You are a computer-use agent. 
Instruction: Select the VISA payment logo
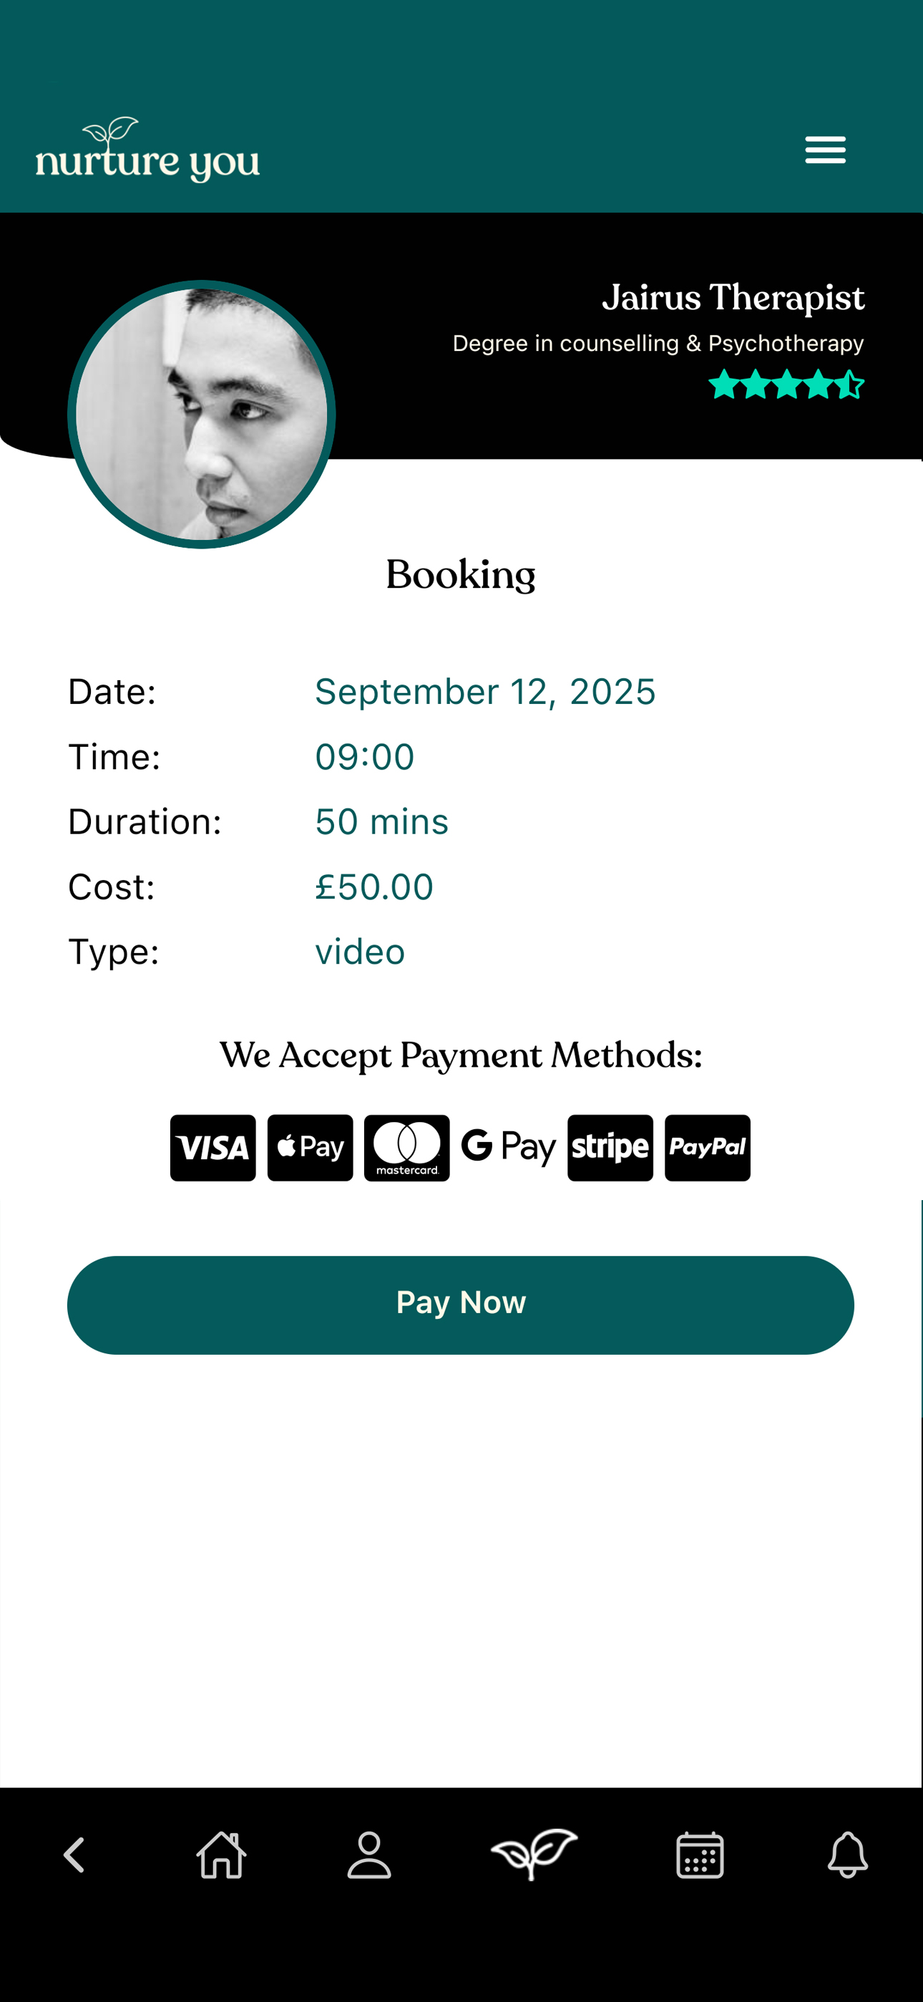[213, 1148]
